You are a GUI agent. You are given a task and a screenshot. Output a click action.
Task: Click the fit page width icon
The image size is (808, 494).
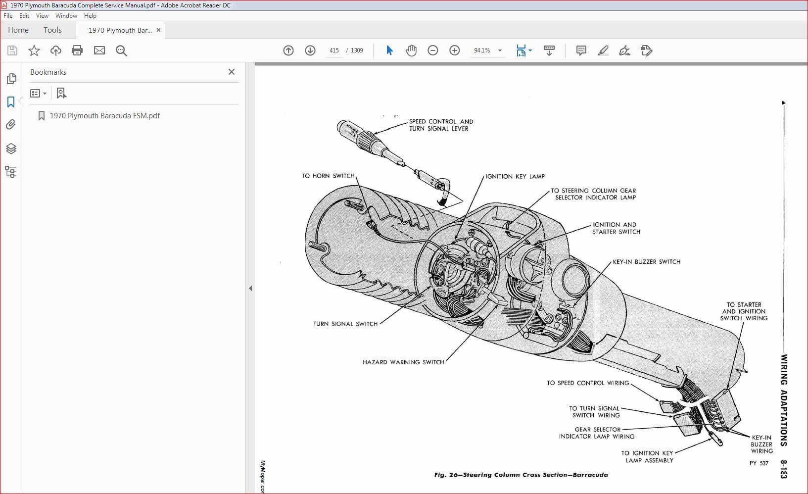(521, 50)
